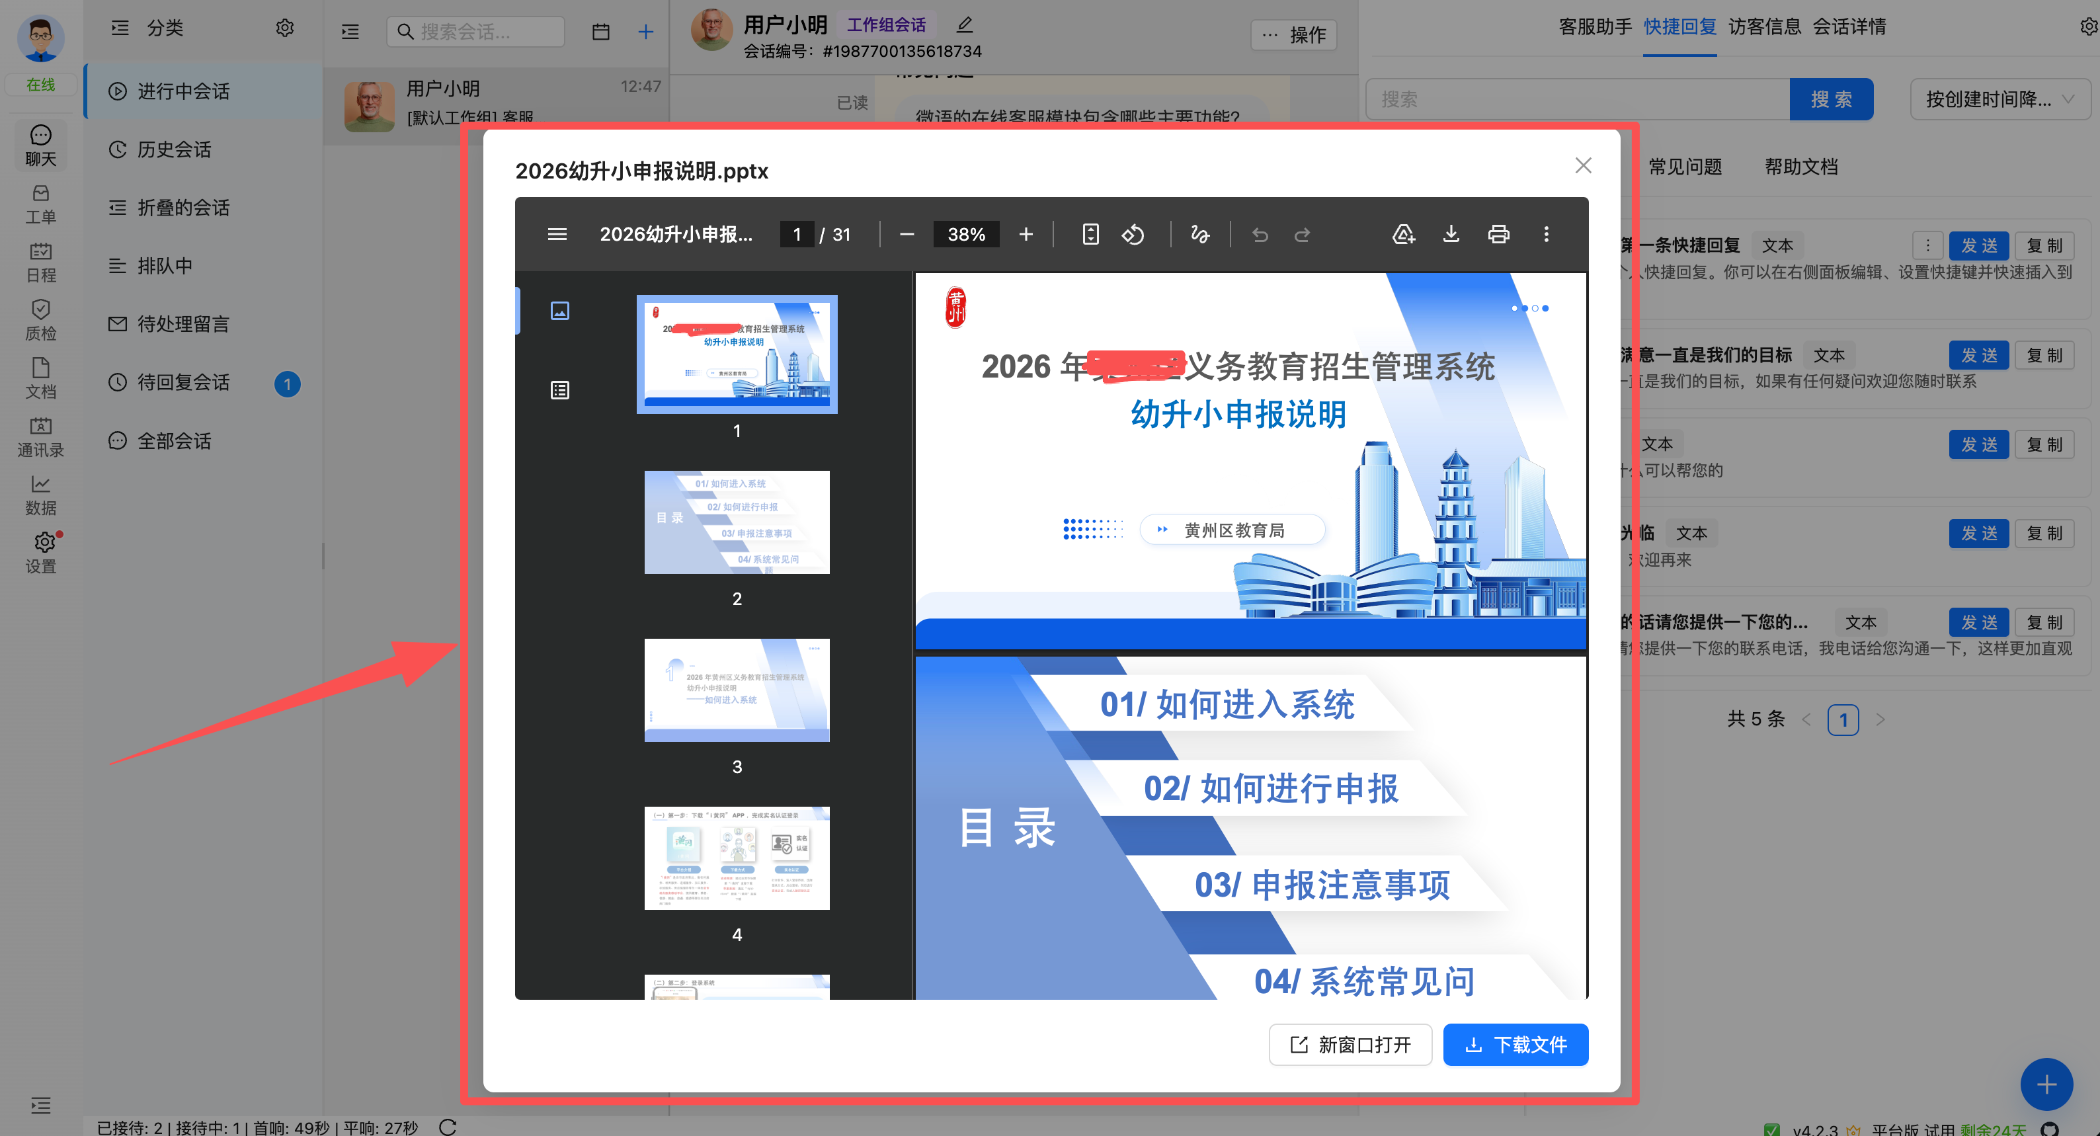Rotate the document counterclockwise
Image resolution: width=2100 pixels, height=1136 pixels.
pos(1133,234)
